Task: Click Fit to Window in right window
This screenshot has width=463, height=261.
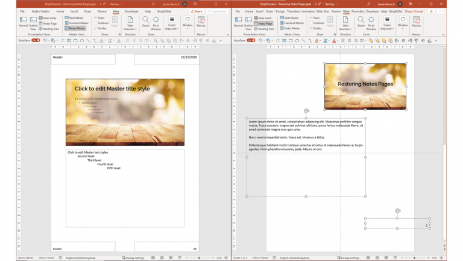Action: pos(371,24)
